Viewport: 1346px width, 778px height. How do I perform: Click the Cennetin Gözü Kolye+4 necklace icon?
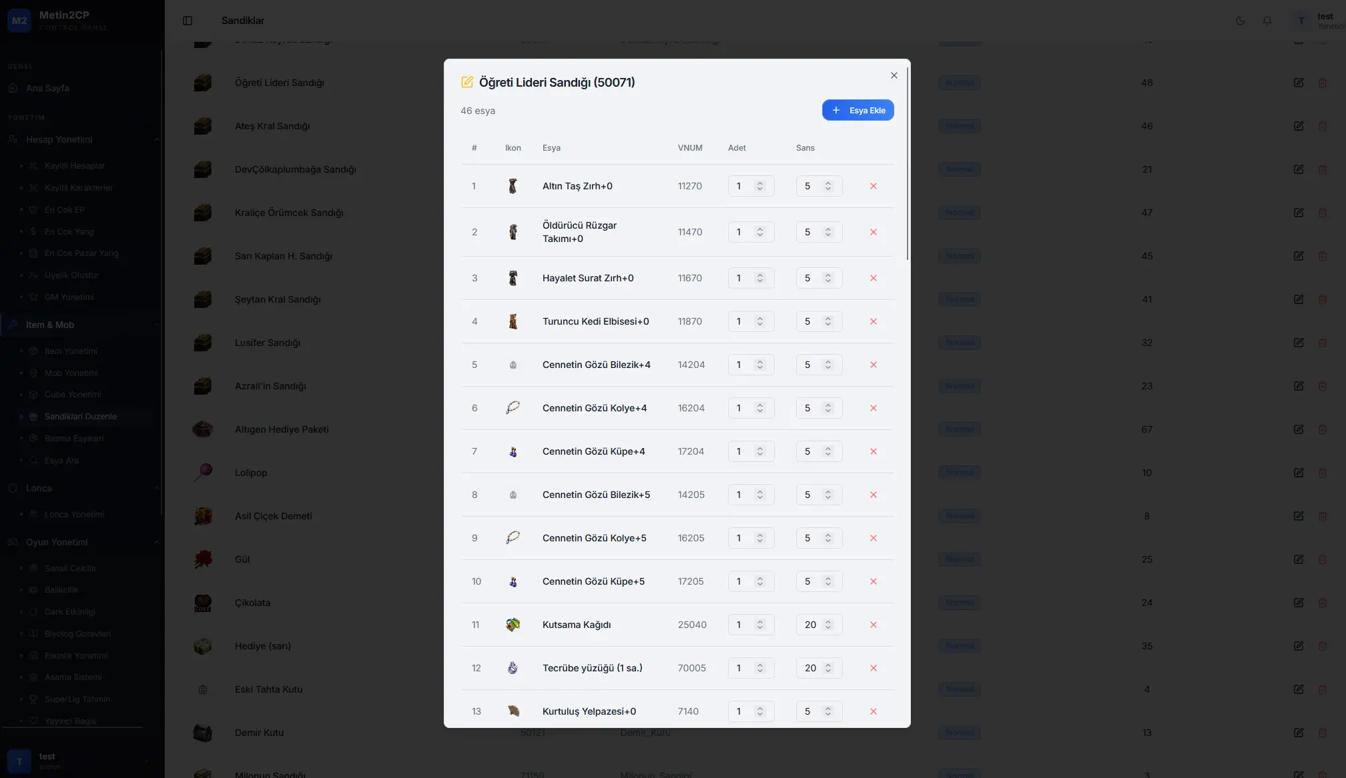[513, 408]
